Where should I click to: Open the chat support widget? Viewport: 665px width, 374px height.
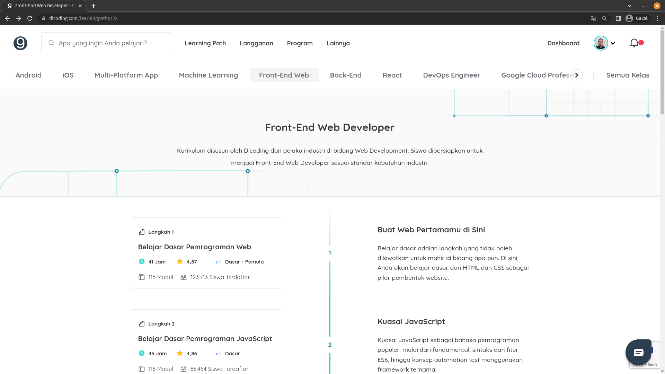(x=638, y=353)
